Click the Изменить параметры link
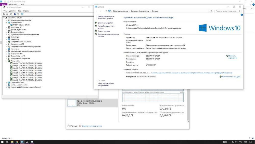 click(232, 57)
